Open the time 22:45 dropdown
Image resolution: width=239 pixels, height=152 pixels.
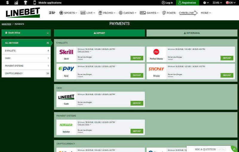217,3
